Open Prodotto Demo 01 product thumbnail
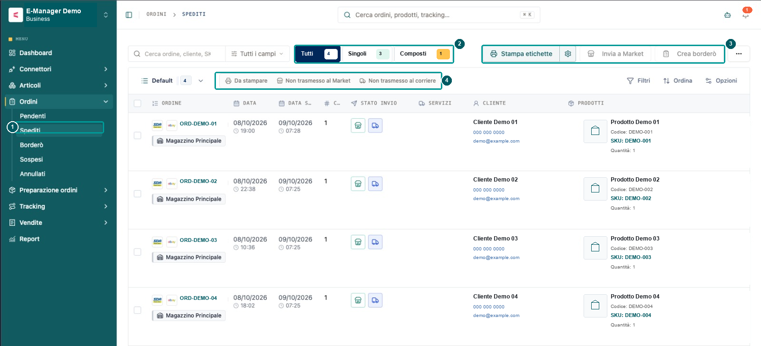This screenshot has width=761, height=346. point(595,131)
